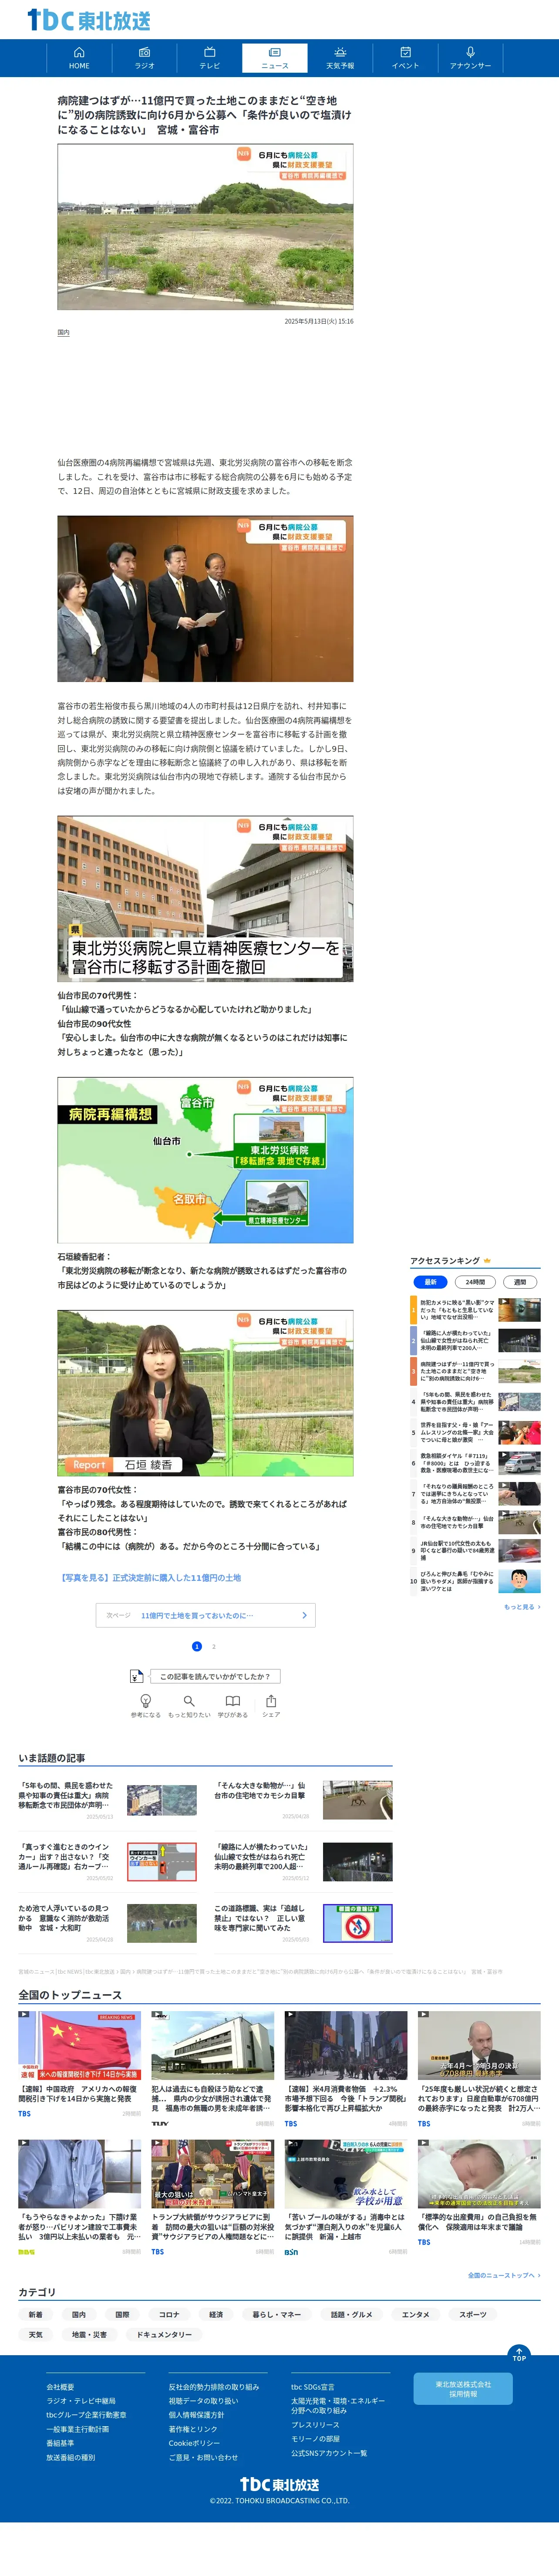The width and height of the screenshot is (559, 2576).
Task: Click もっと見る under the access ranking
Action: [521, 1607]
